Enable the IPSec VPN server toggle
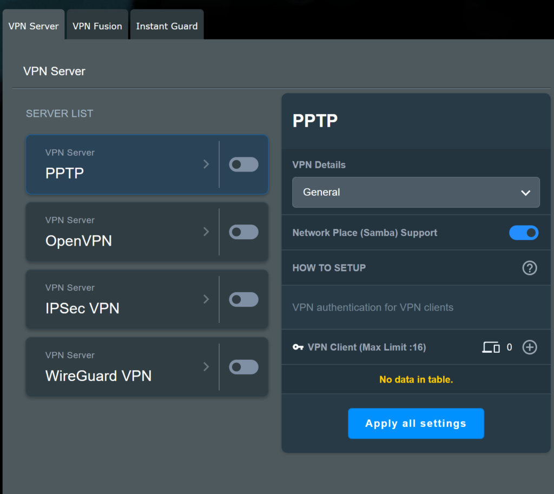This screenshot has height=494, width=554. (243, 299)
